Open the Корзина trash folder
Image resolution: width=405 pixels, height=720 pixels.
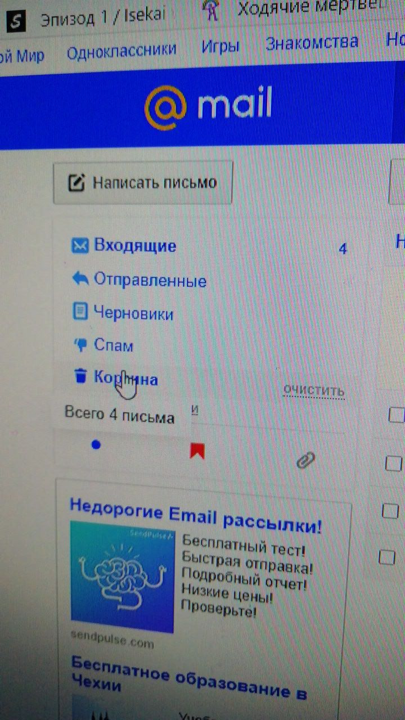tap(125, 379)
